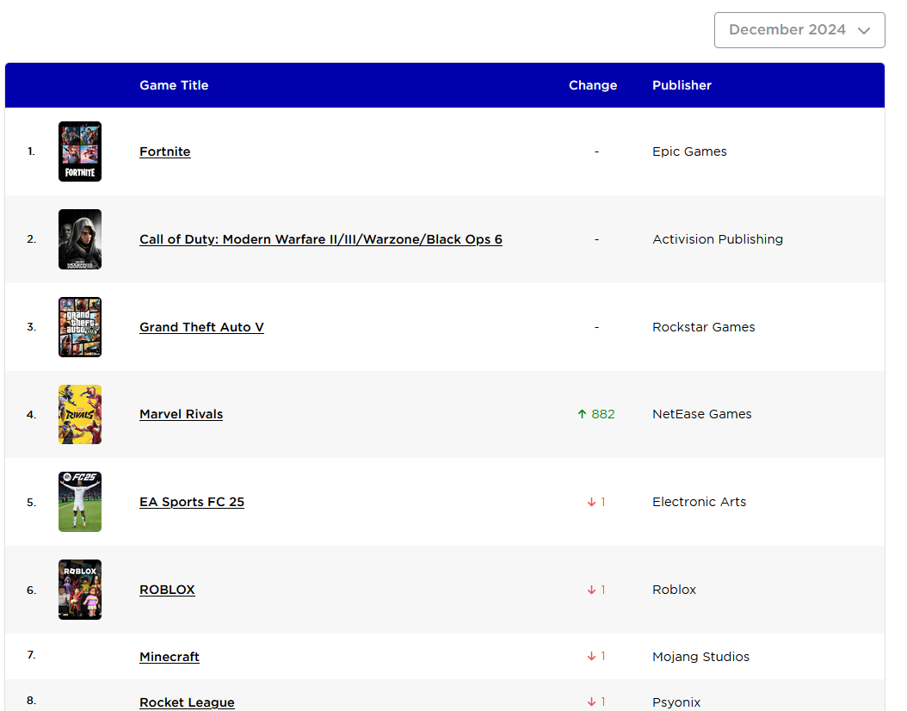Open the Grand Theft Auto V link
This screenshot has height=711, width=907.
pos(201,327)
